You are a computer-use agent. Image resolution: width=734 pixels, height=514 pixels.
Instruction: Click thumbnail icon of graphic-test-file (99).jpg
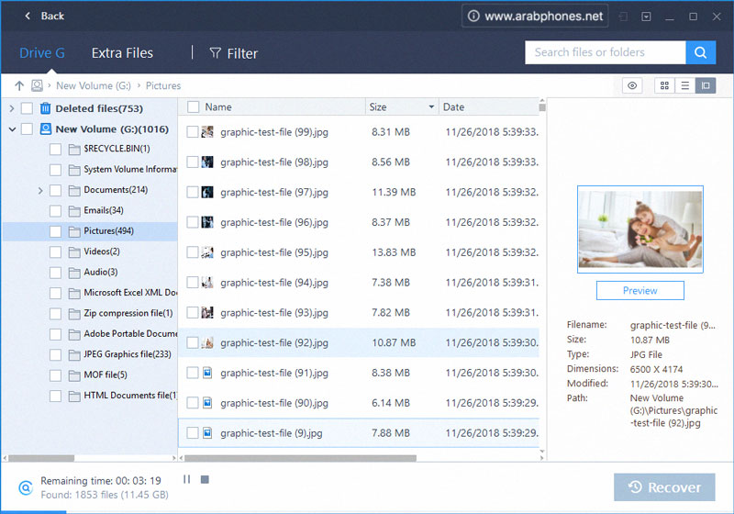click(207, 132)
